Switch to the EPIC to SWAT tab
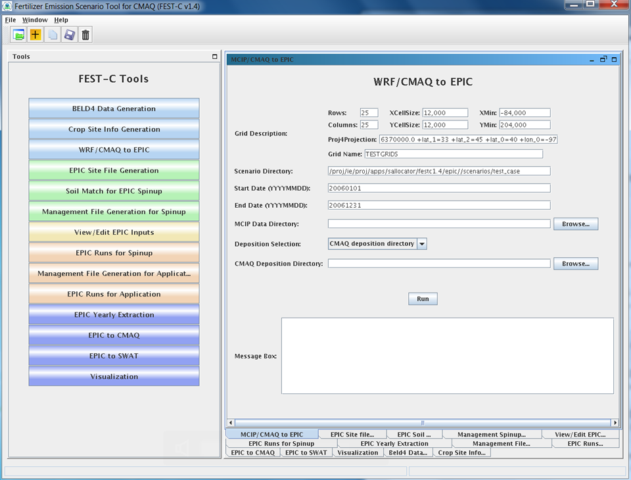The height and width of the screenshot is (480, 631). [x=306, y=452]
